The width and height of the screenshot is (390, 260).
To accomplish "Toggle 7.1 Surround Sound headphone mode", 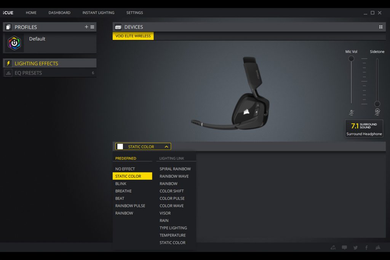I will pos(364,128).
